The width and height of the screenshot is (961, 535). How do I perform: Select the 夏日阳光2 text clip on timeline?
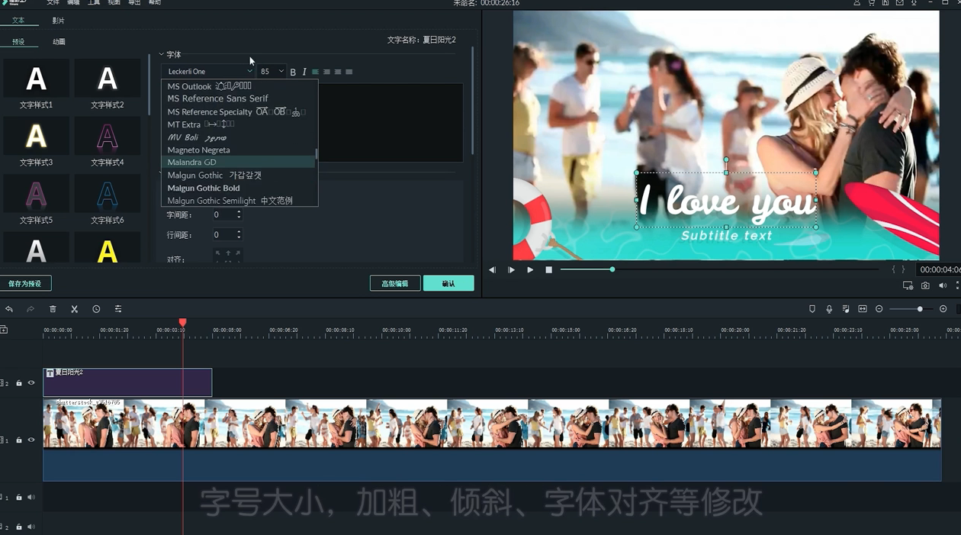127,382
